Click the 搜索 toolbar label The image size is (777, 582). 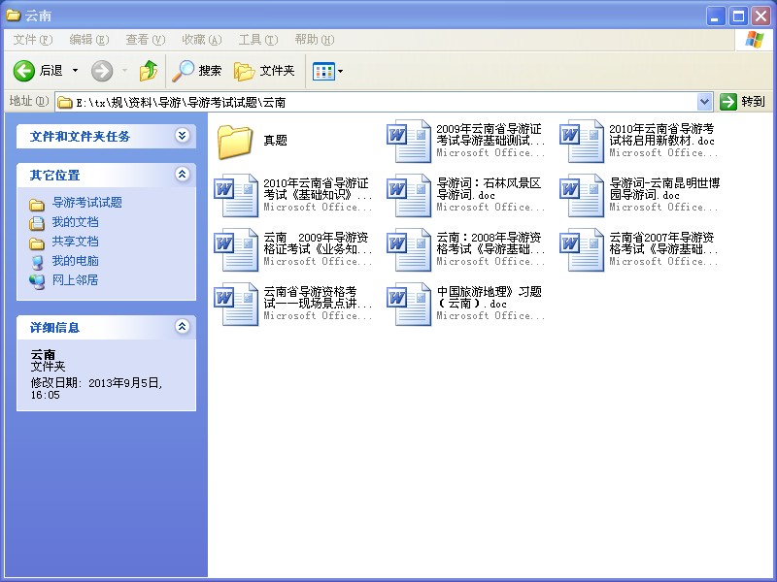pos(210,71)
